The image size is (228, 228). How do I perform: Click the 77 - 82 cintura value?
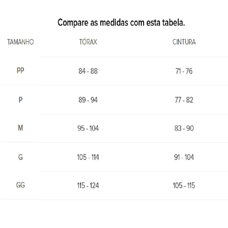(184, 100)
